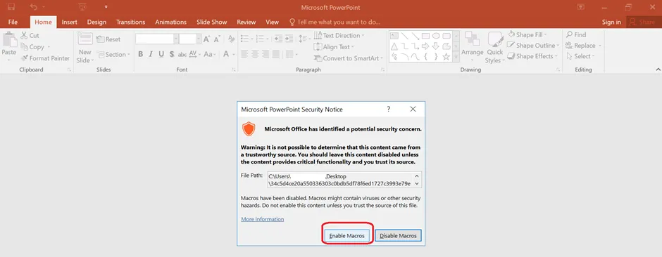
Task: Click the Save icon in title bar
Action: 11,7
